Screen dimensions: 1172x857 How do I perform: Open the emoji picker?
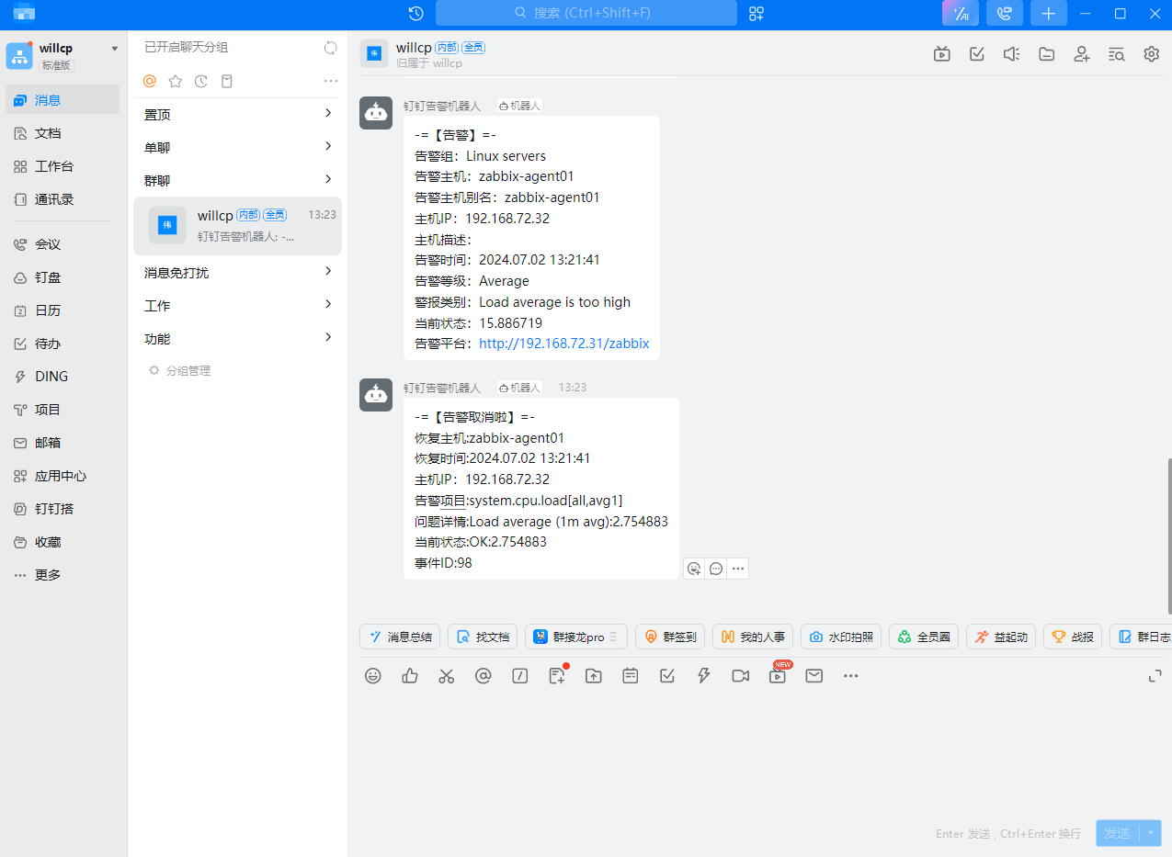click(x=373, y=676)
